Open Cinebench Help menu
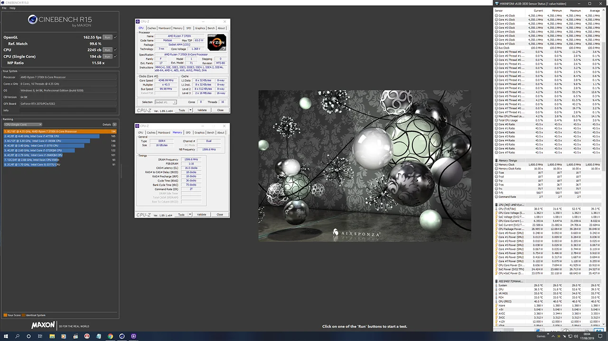 [12, 8]
